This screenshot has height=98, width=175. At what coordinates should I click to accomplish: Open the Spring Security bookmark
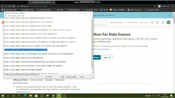(135, 10)
